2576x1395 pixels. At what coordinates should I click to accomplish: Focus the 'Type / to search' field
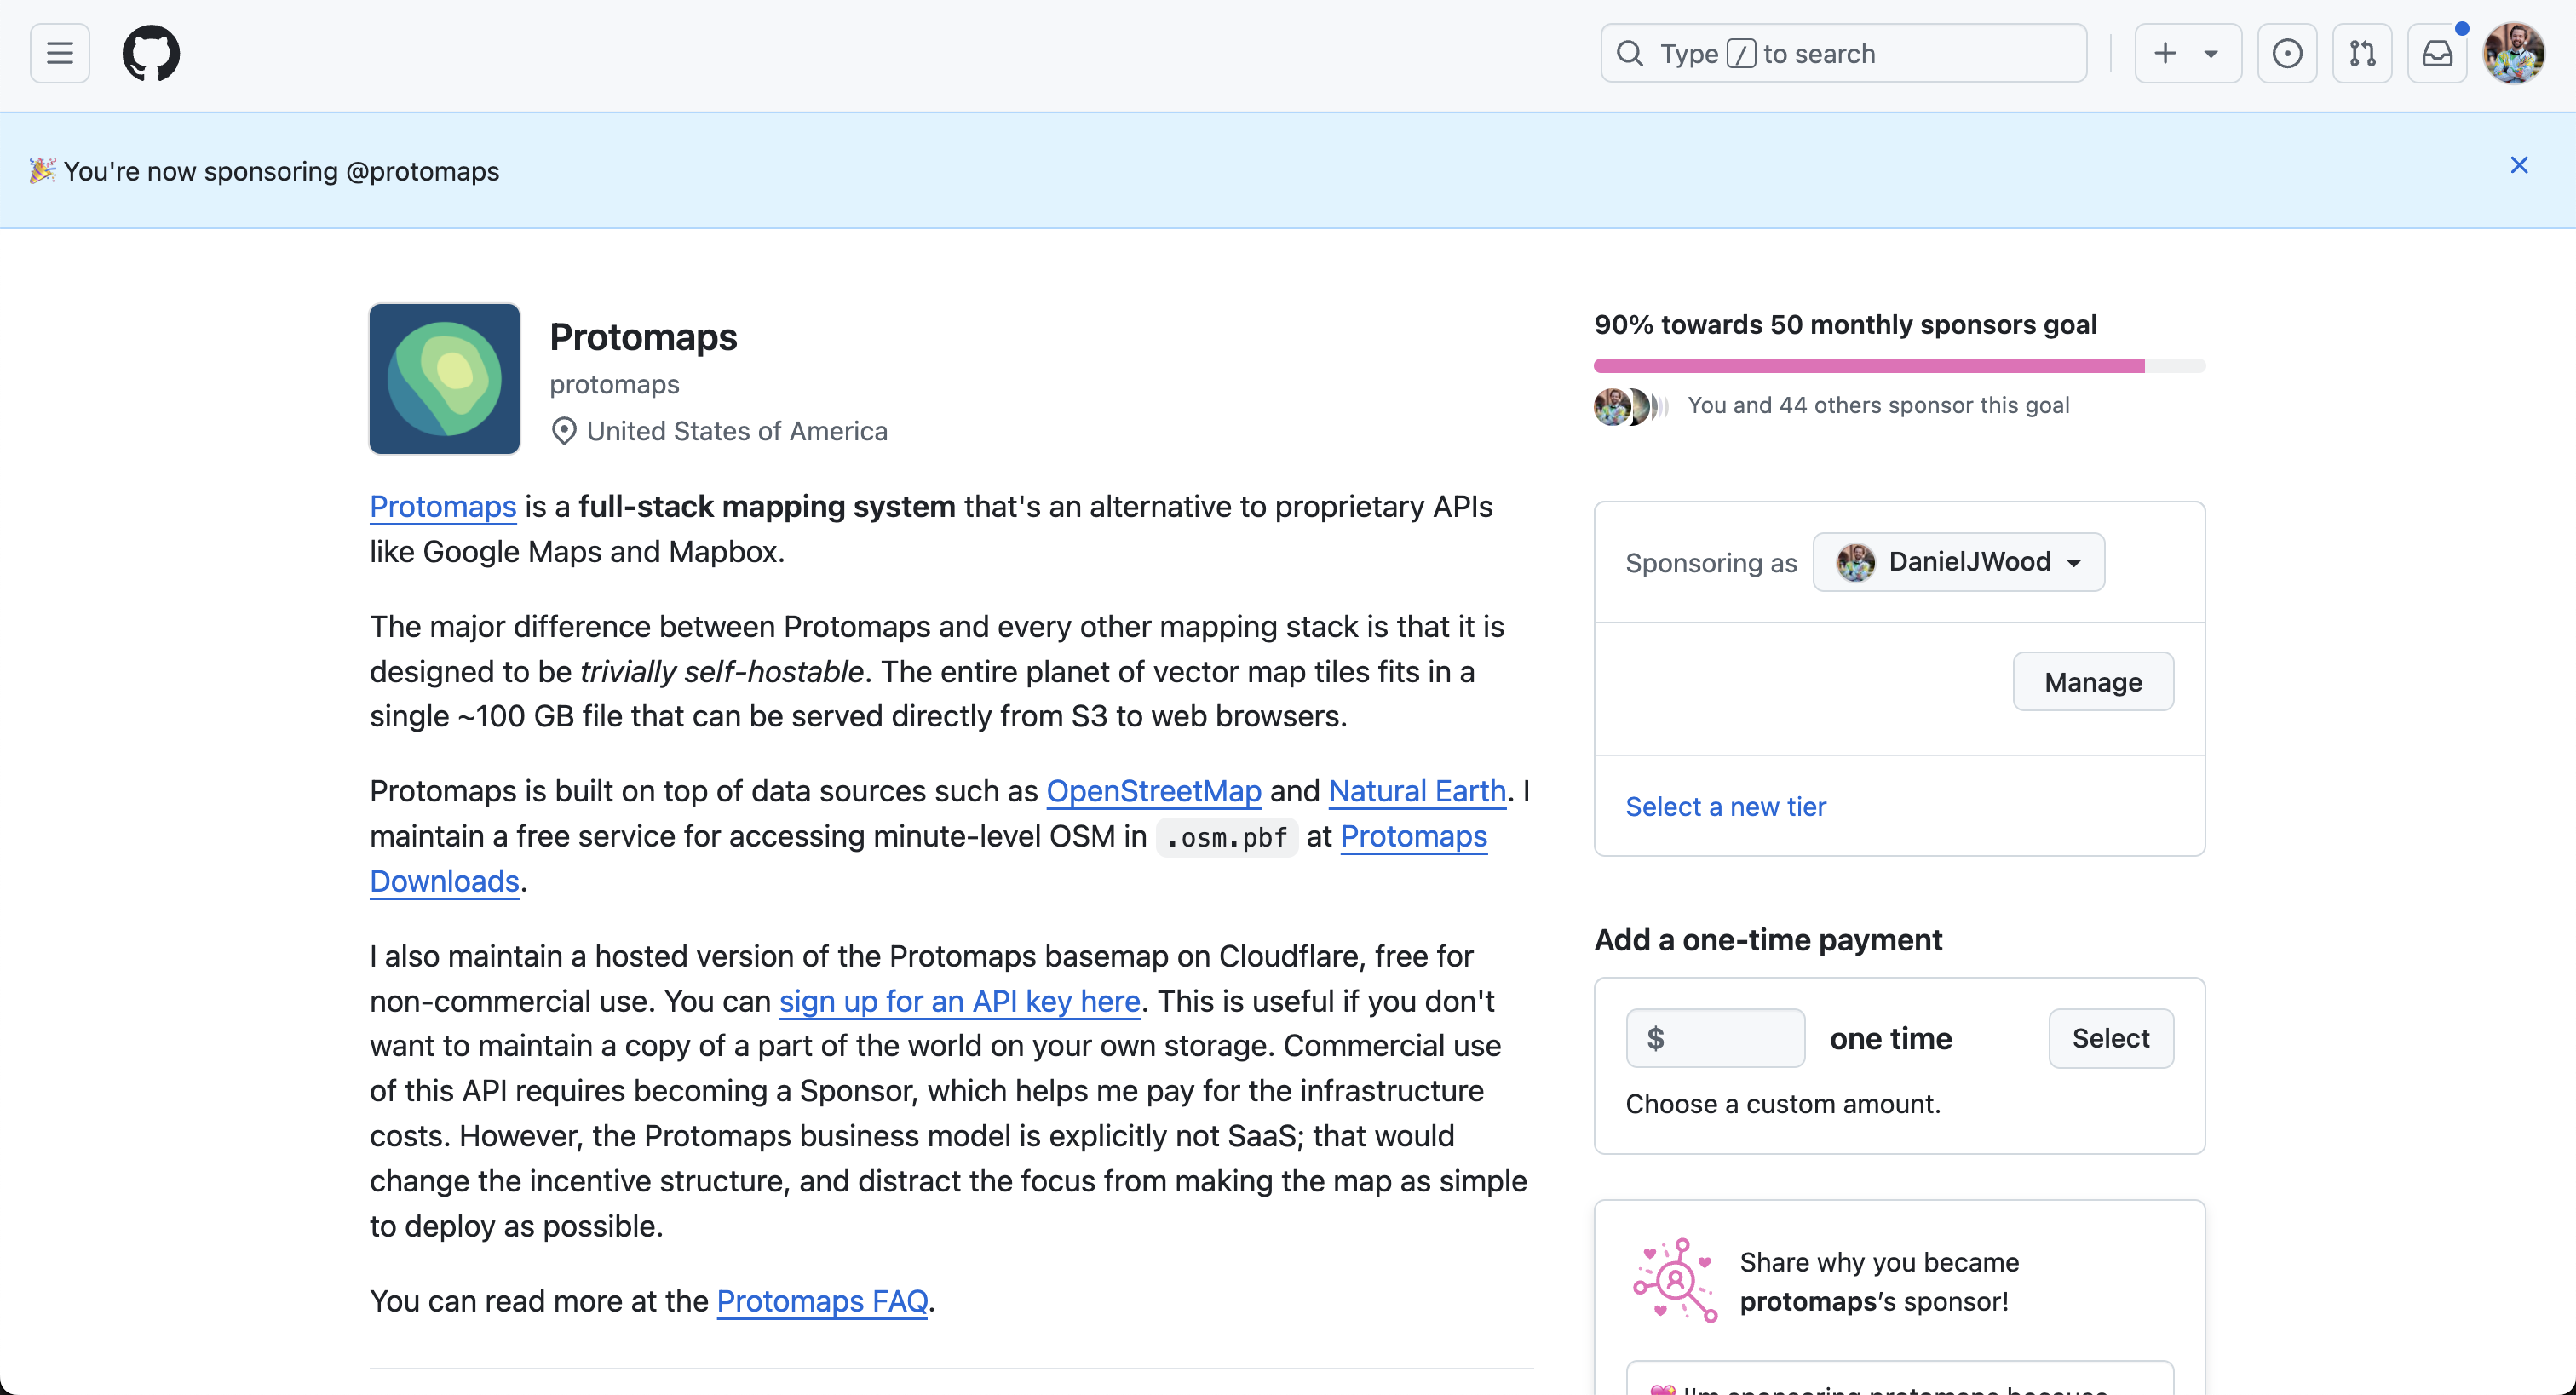[1843, 53]
